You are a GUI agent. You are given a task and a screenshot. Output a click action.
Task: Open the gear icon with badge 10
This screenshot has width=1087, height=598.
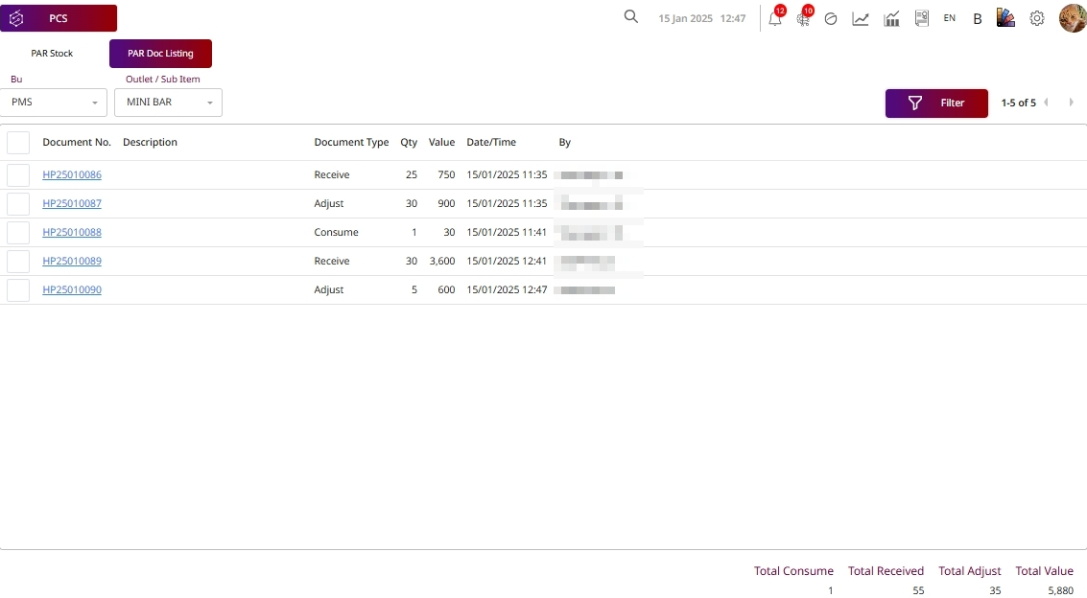click(x=803, y=18)
